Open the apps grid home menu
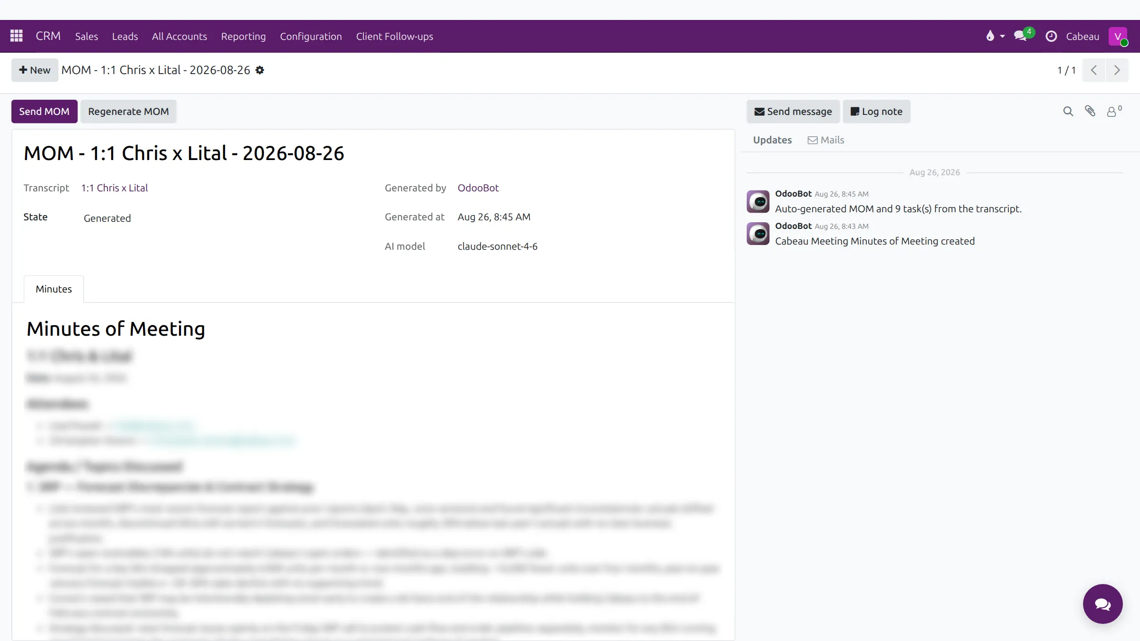This screenshot has width=1140, height=641. tap(17, 36)
